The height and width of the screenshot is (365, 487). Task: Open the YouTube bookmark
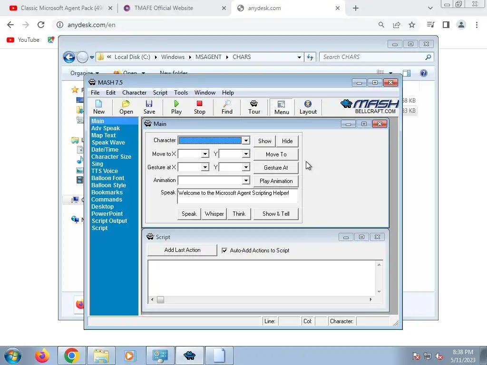pos(23,40)
